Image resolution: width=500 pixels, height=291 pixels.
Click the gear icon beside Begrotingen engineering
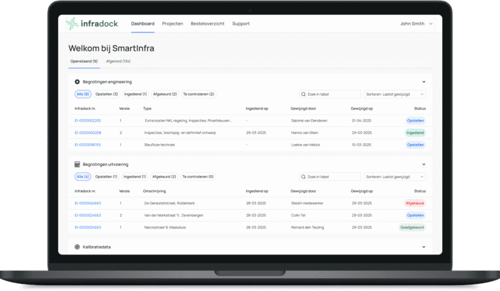pos(77,82)
